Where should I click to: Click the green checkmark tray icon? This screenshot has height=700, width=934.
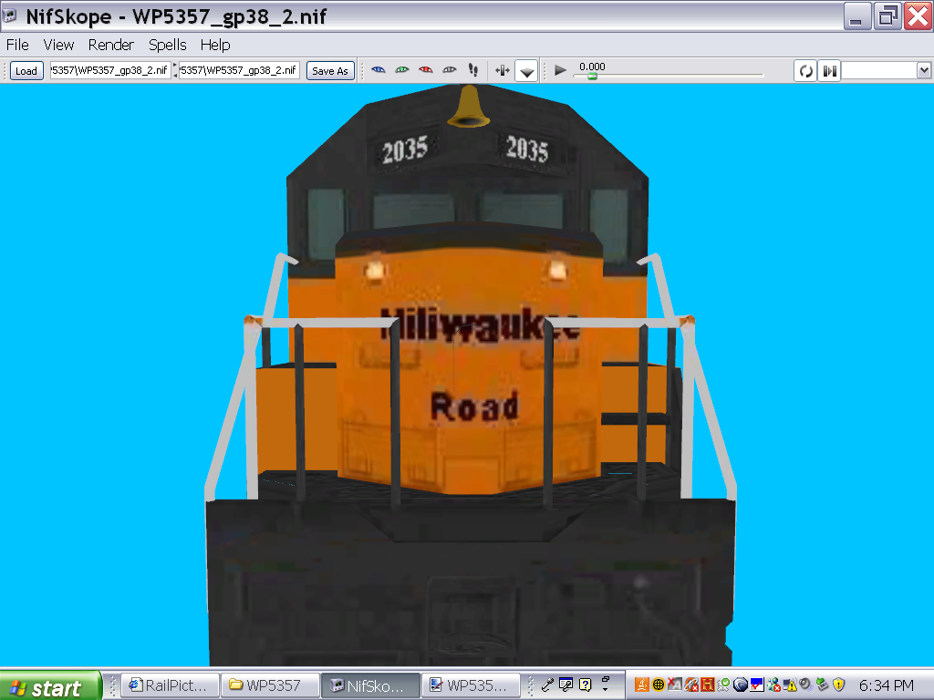click(723, 685)
